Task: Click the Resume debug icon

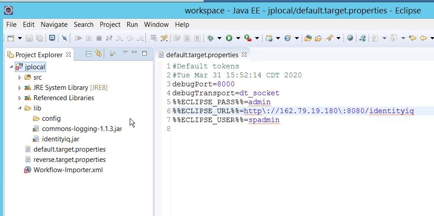Action: coord(78,38)
